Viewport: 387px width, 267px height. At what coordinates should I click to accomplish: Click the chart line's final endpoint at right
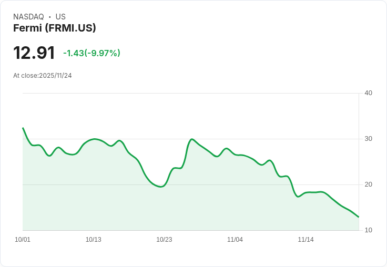359,217
